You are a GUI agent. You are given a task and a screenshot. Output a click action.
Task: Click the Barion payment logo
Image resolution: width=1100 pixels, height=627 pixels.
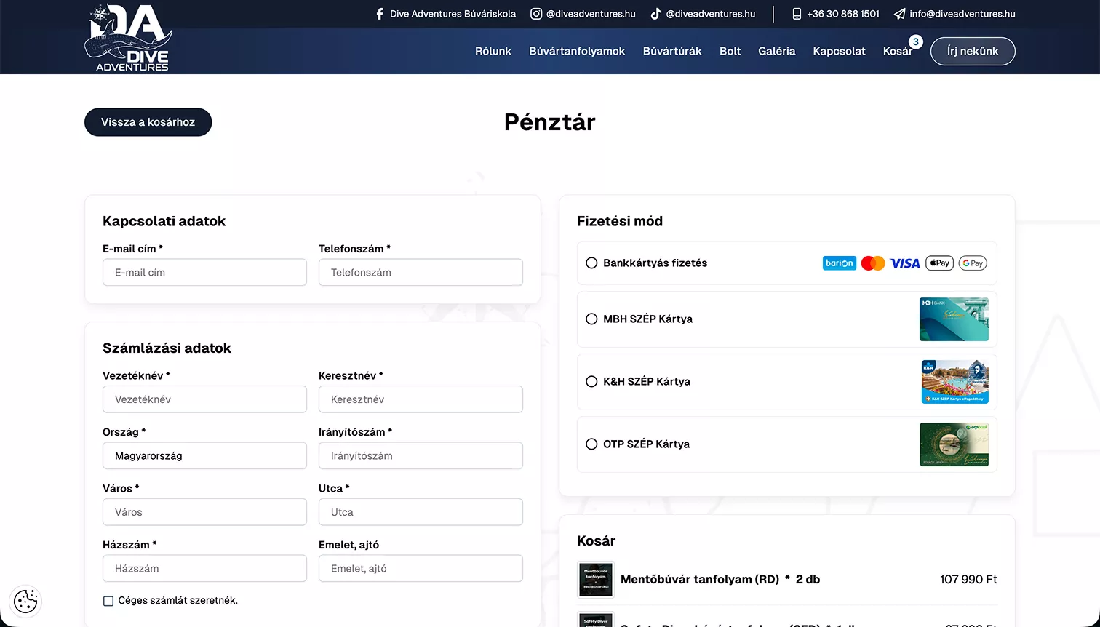[x=840, y=263]
